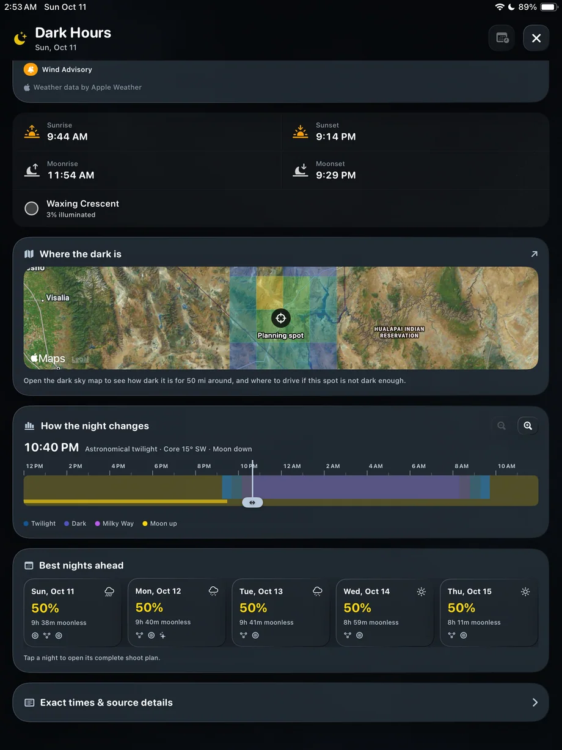This screenshot has width=562, height=750.
Task: Tap the Wi-Fi status icon
Action: pyautogui.click(x=500, y=7)
